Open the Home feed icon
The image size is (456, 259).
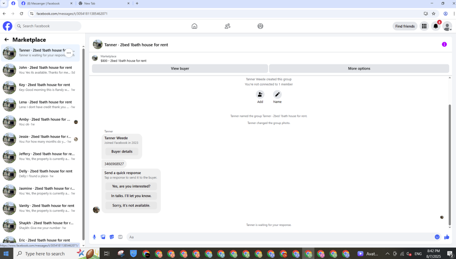(194, 26)
